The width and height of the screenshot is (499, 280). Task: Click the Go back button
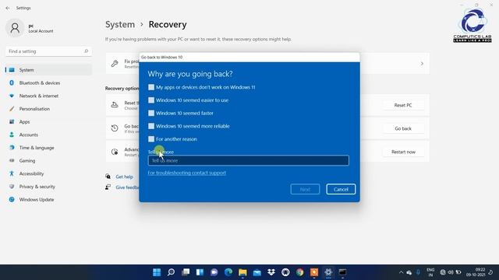tap(403, 128)
